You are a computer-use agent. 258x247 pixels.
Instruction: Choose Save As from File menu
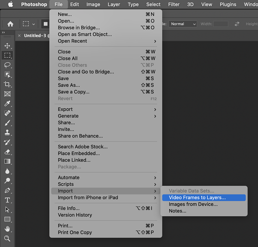106,85
